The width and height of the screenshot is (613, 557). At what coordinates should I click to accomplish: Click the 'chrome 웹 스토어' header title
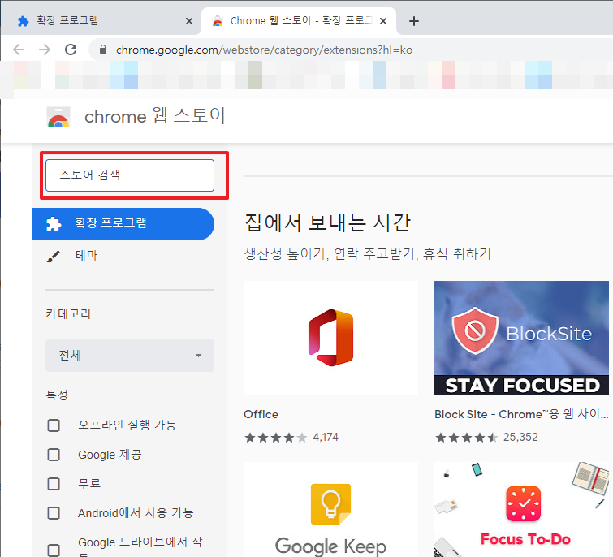pos(155,116)
